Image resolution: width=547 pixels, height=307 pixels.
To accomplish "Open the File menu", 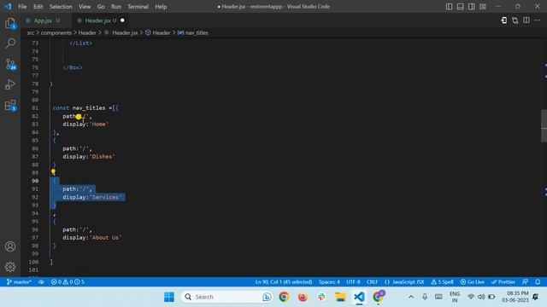I will (x=22, y=7).
